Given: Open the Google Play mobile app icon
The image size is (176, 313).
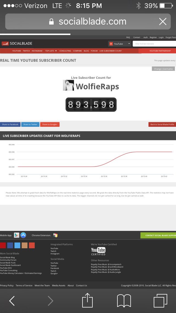Looking at the screenshot, I should click(x=16, y=235).
